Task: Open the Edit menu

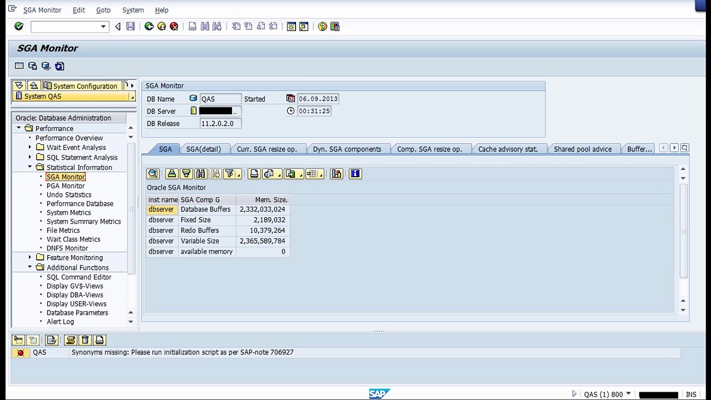Action: pyautogui.click(x=79, y=10)
